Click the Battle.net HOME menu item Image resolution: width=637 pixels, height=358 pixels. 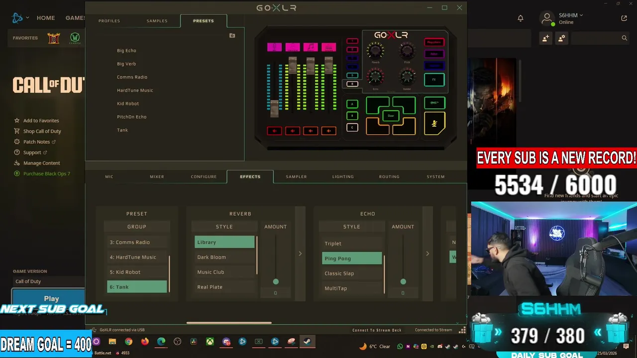point(46,18)
